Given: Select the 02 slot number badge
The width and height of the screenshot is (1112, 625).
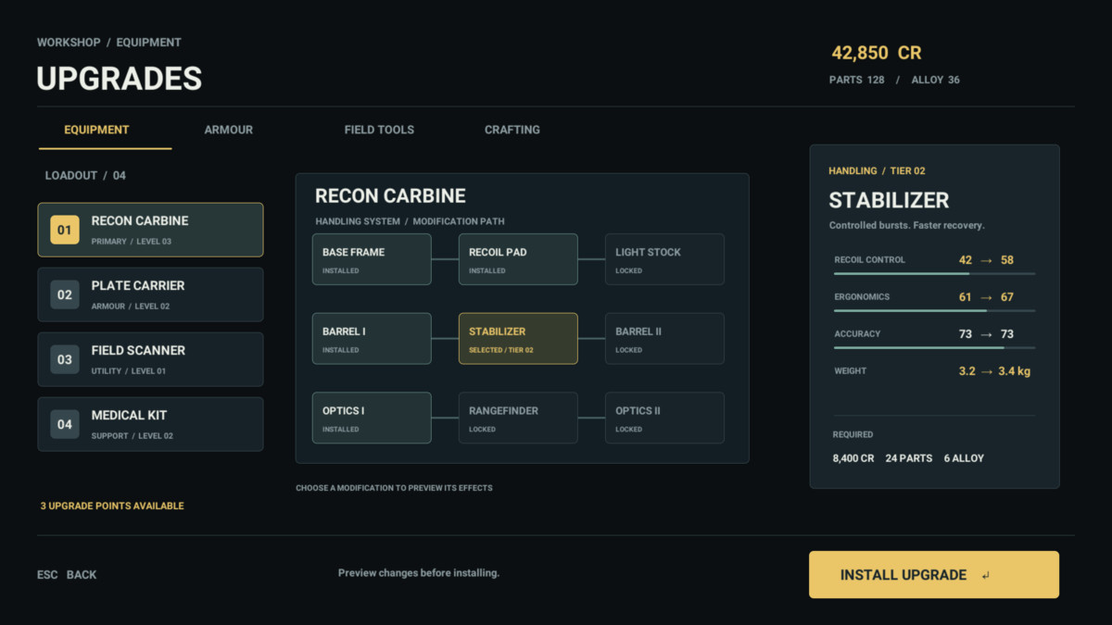Looking at the screenshot, I should pos(65,294).
